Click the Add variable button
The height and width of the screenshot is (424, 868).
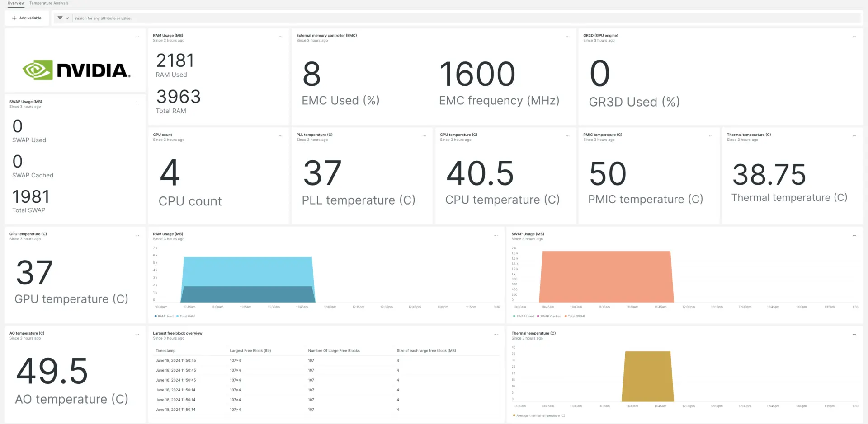27,18
